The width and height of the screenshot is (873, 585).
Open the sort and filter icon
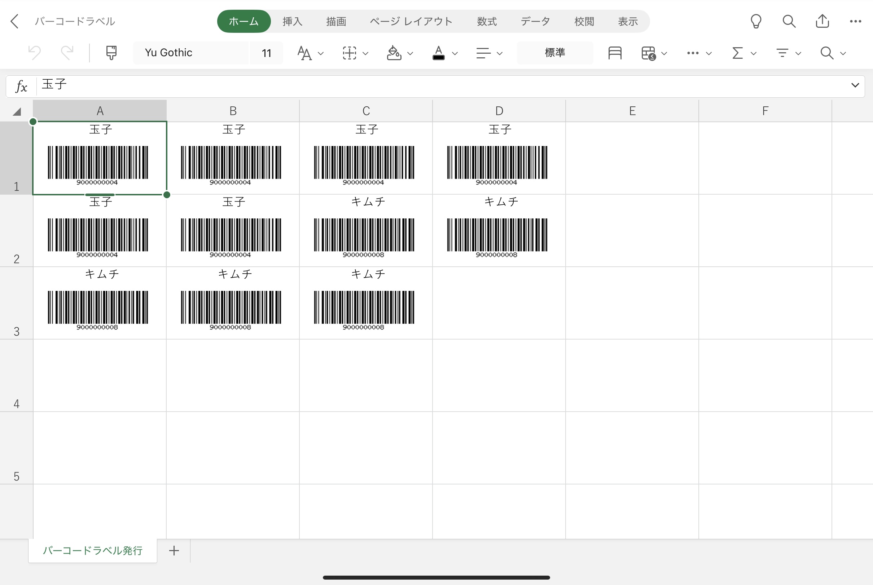click(782, 53)
